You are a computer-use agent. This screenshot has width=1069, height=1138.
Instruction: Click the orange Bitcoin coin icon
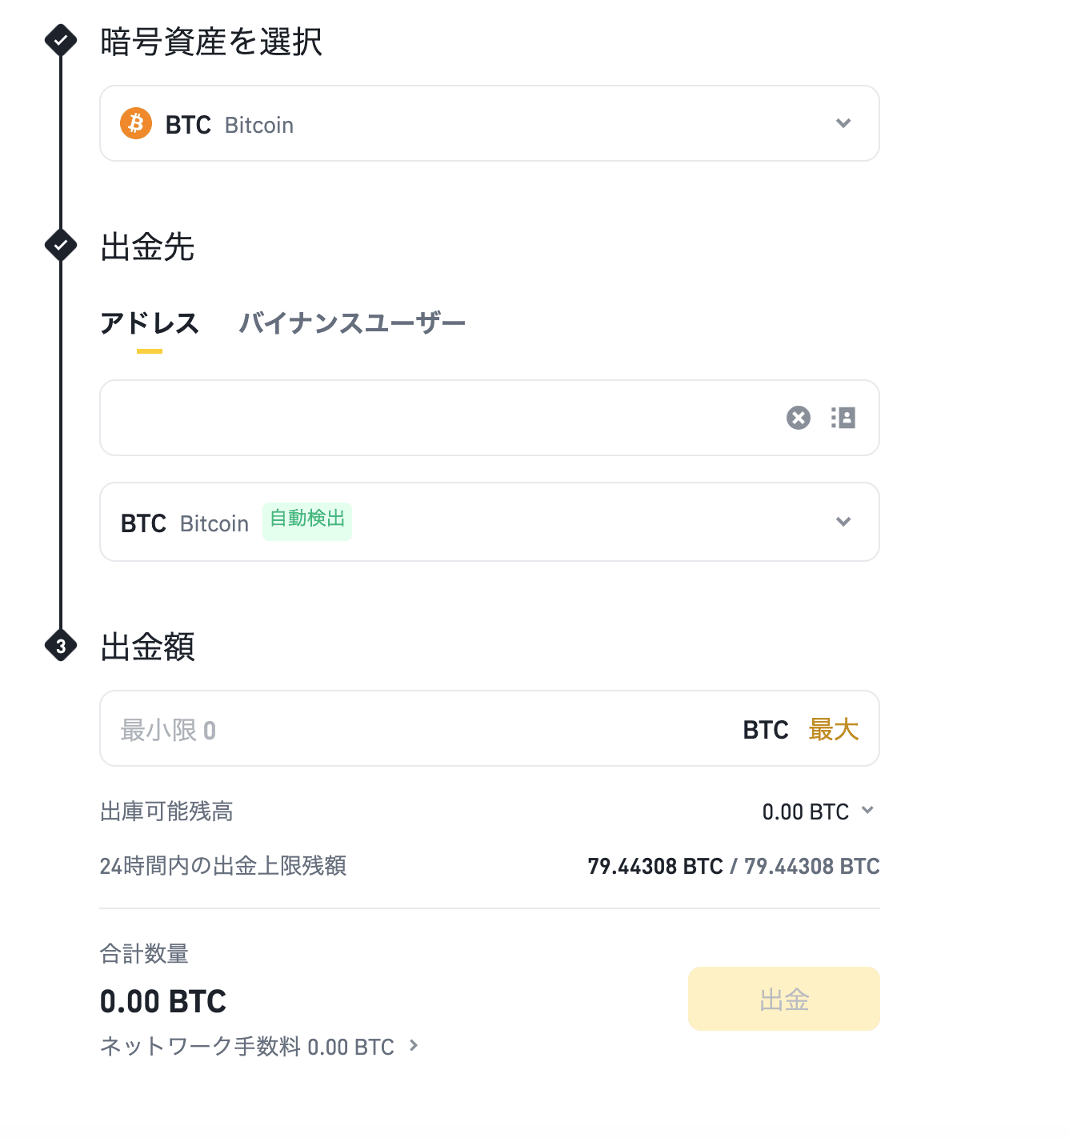pos(136,123)
